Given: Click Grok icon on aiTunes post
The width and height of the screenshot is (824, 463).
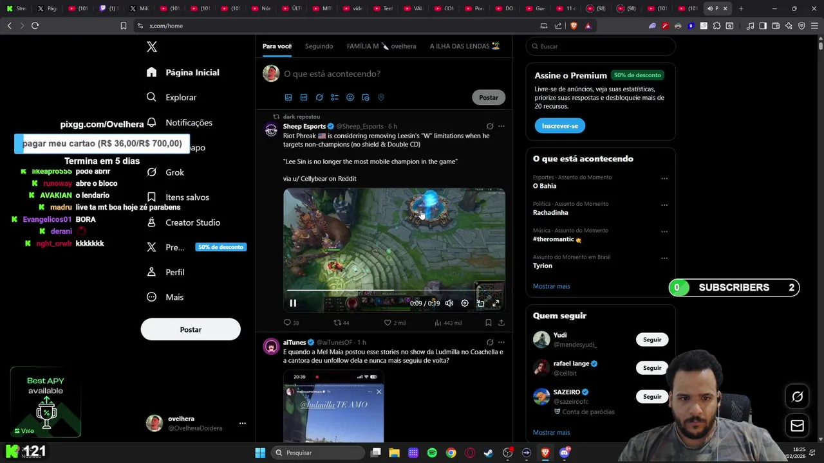Looking at the screenshot, I should point(490,342).
